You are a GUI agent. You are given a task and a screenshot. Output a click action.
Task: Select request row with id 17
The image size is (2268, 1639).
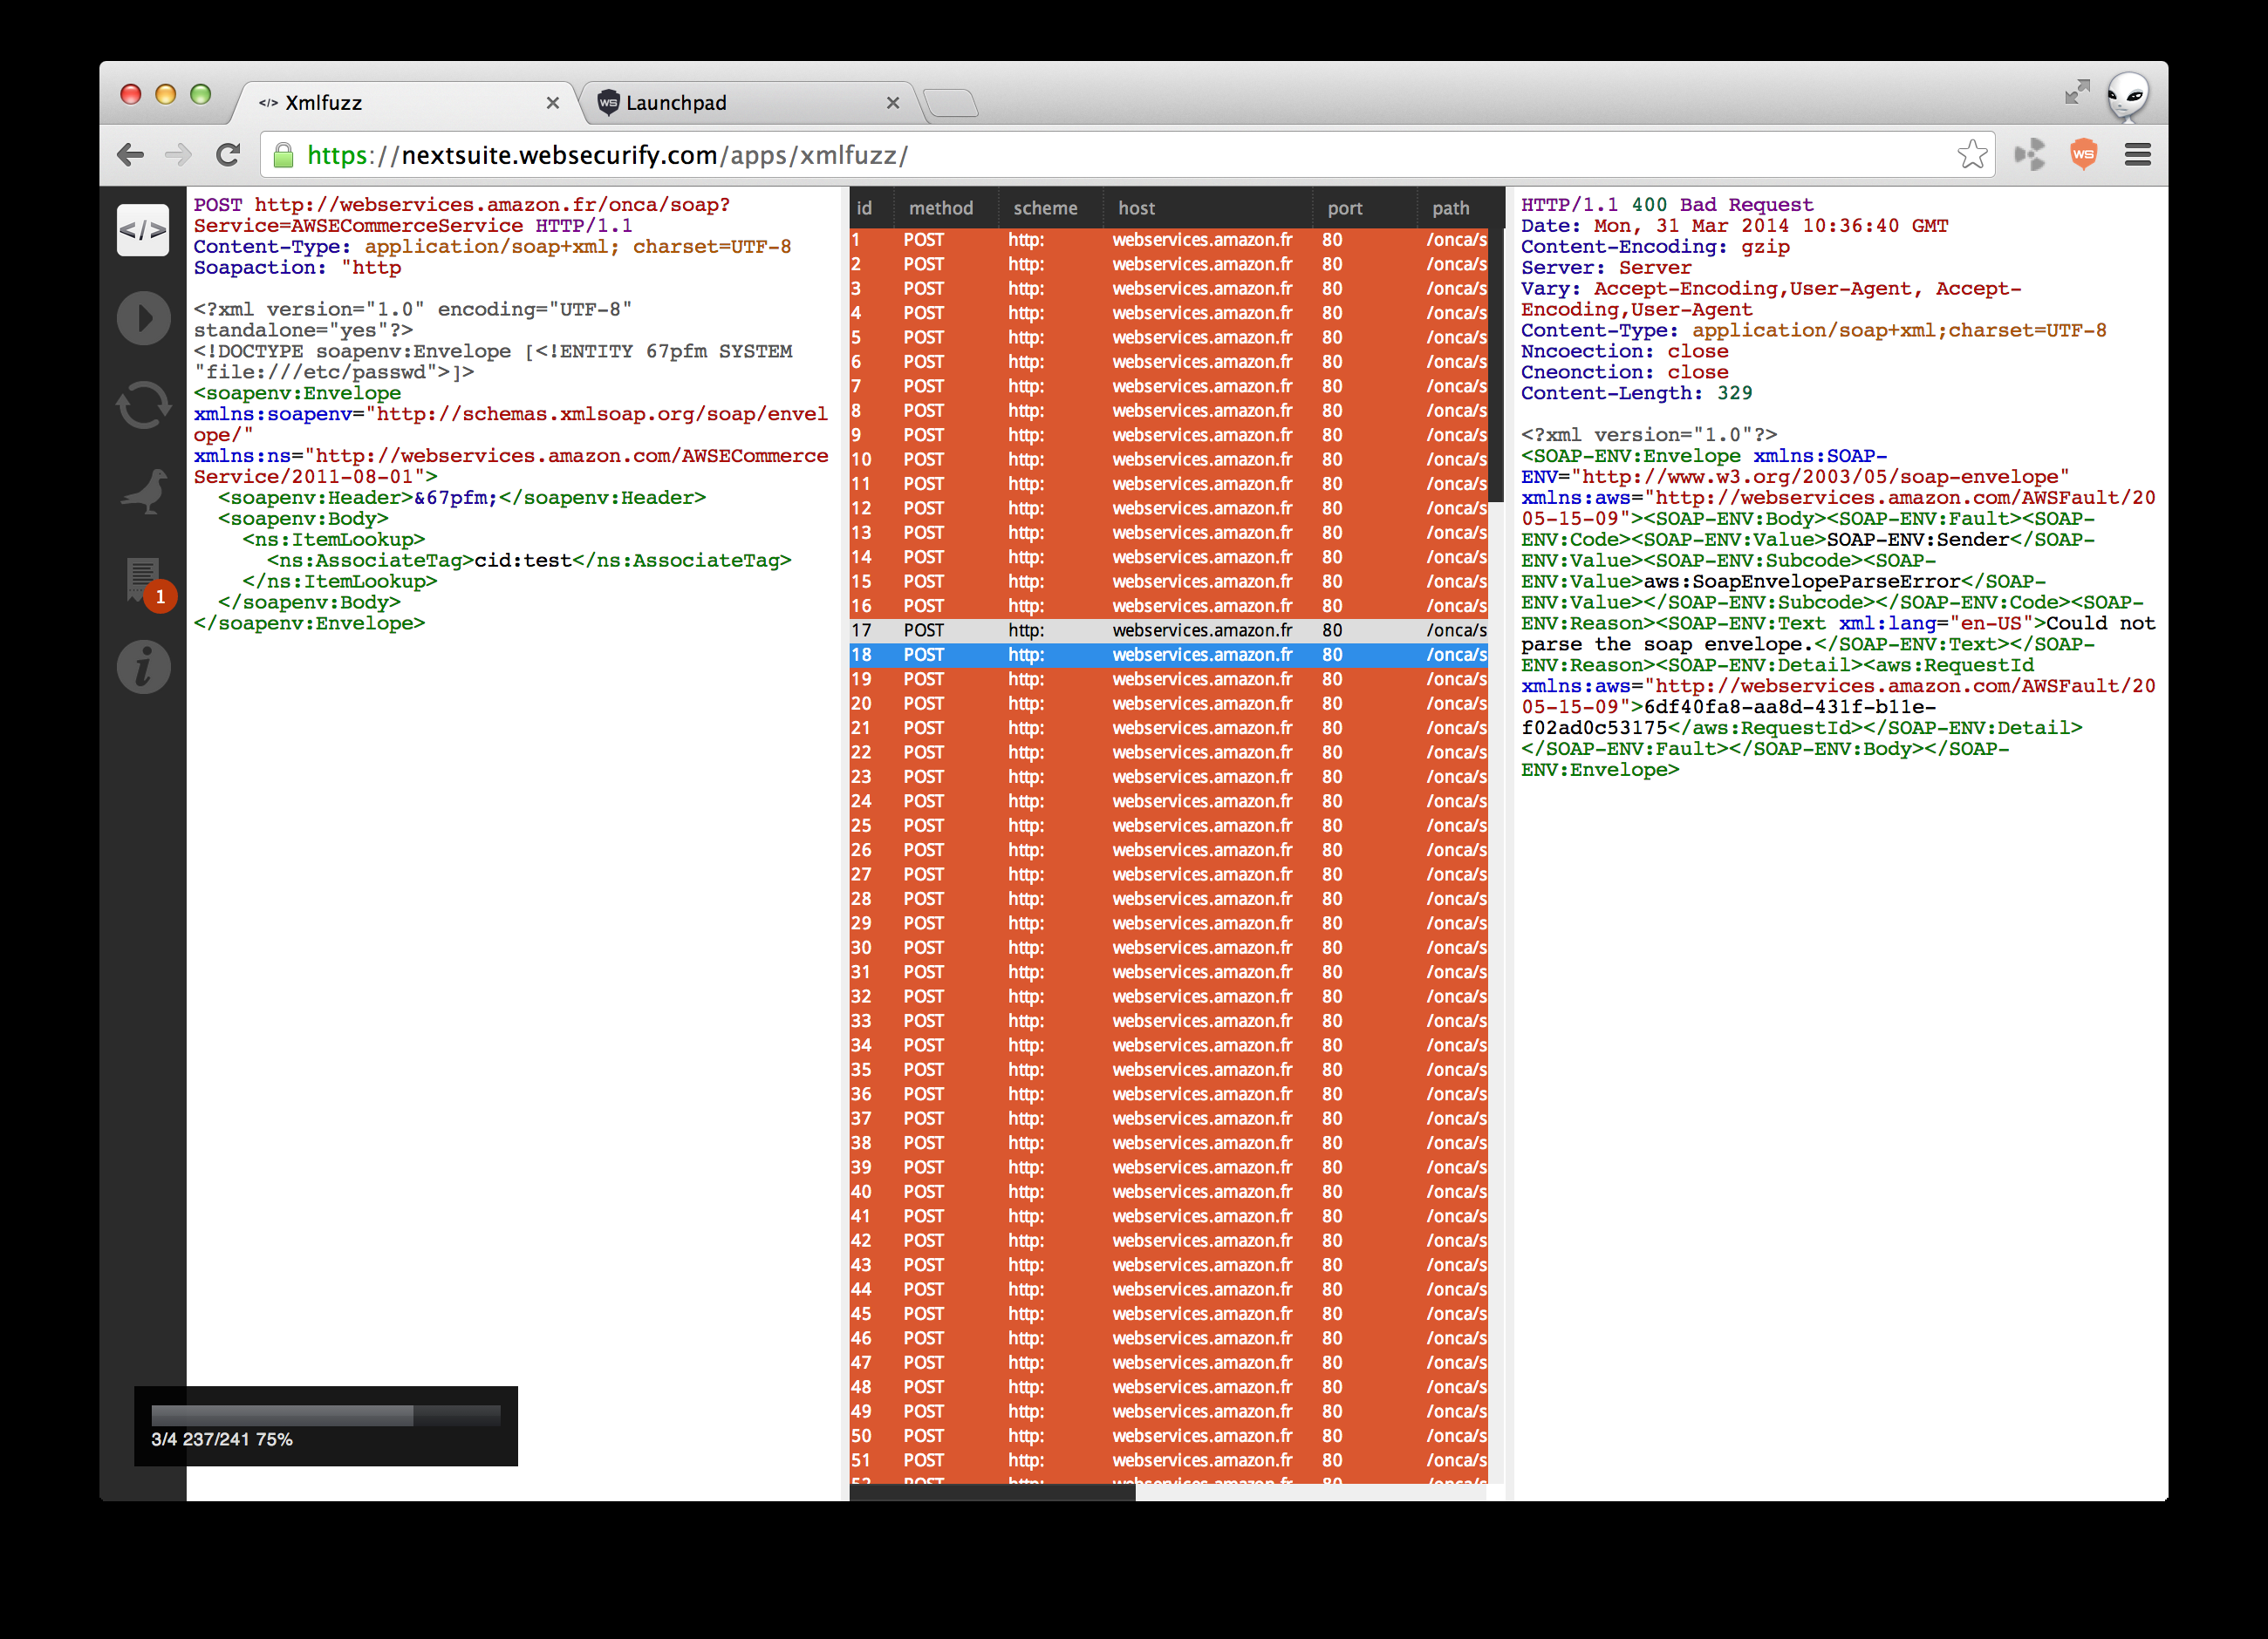(x=1167, y=630)
